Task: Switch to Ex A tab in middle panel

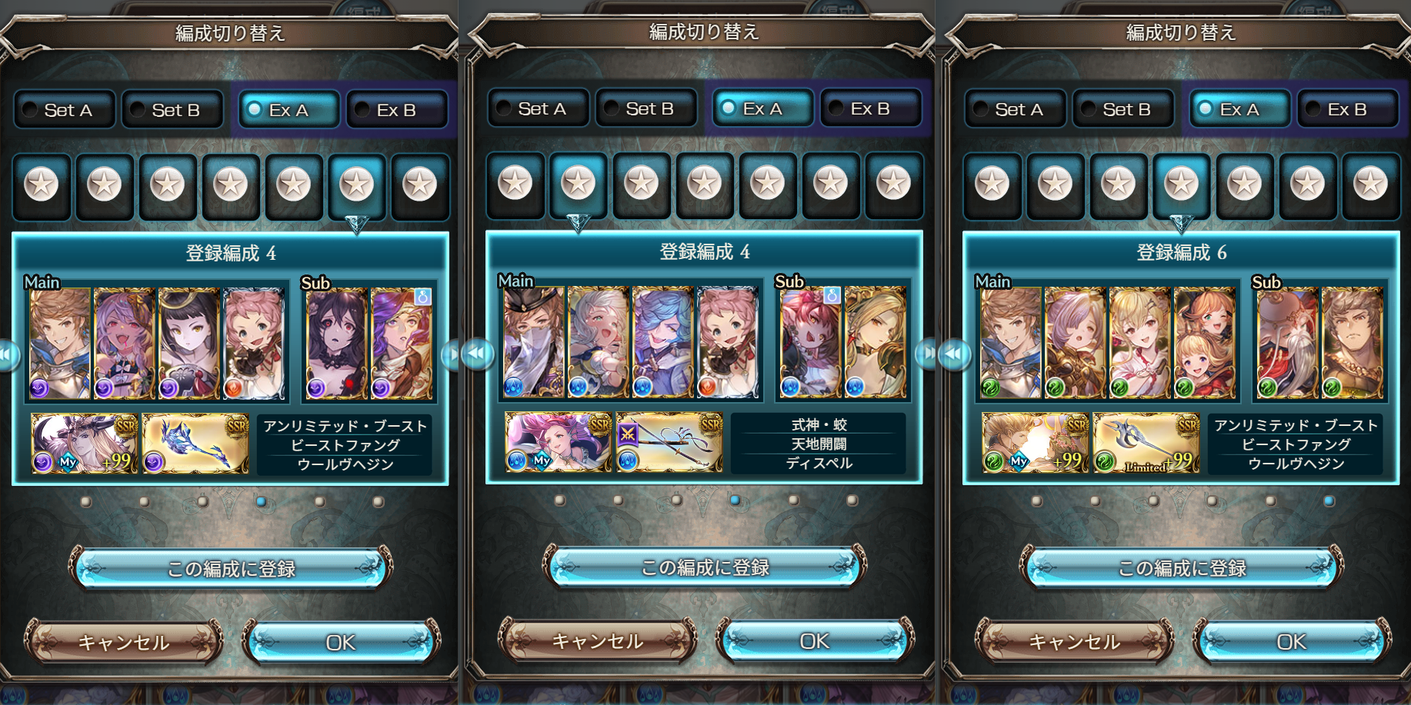Action: pos(762,108)
